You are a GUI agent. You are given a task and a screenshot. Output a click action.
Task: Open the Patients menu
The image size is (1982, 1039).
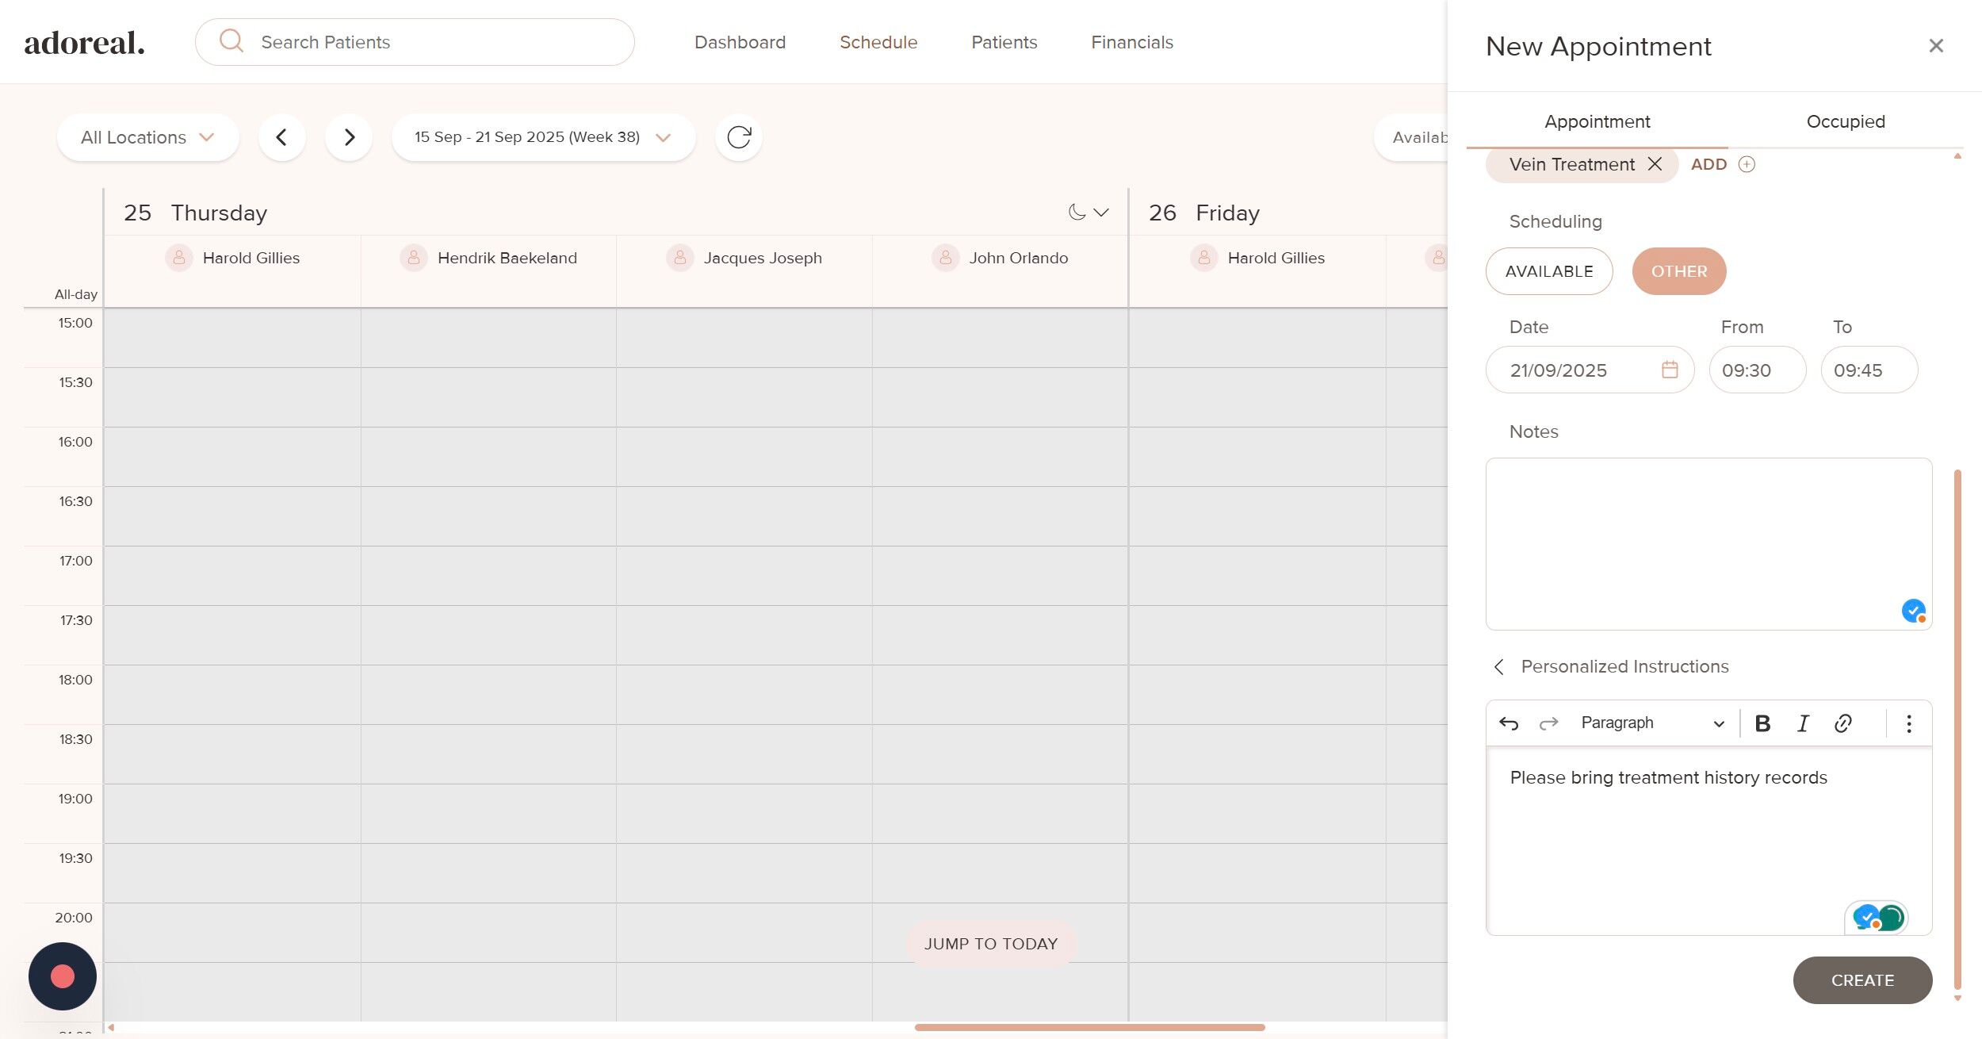[1004, 42]
